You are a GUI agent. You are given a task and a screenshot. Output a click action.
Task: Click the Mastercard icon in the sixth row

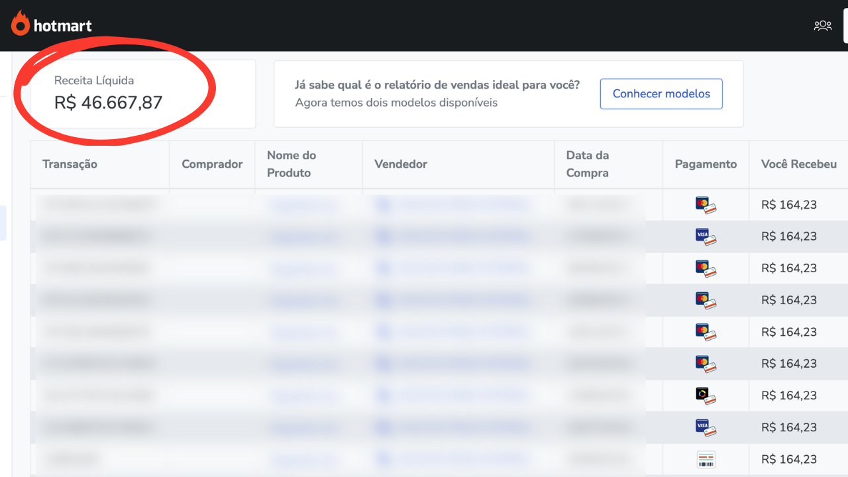tap(706, 364)
